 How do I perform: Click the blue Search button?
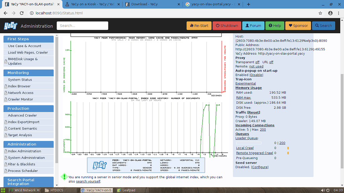(324, 26)
